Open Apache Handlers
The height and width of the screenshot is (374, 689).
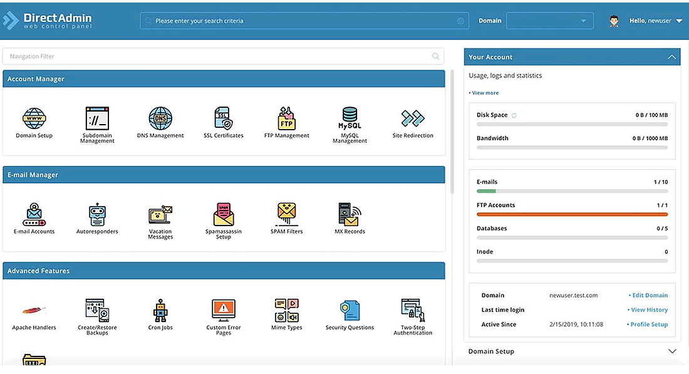[x=34, y=318]
